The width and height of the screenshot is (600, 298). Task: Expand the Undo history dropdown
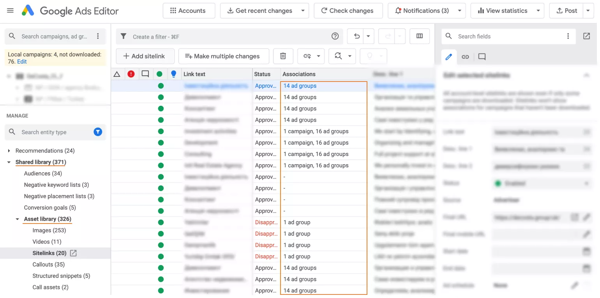369,36
